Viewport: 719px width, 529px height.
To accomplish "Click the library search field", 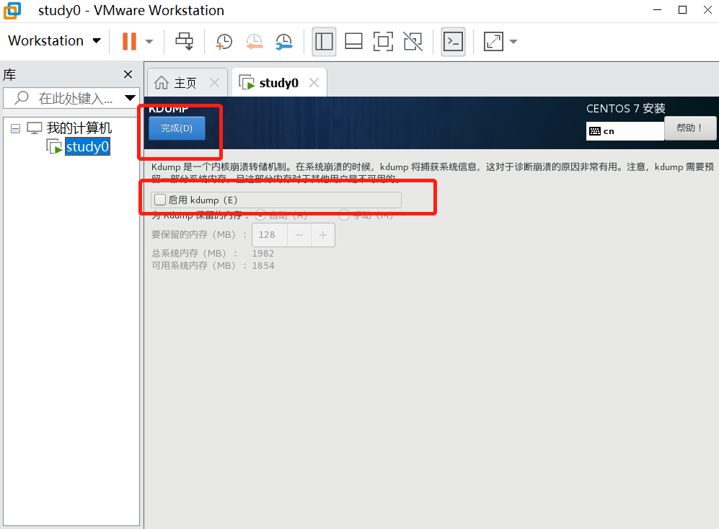I will tap(71, 97).
